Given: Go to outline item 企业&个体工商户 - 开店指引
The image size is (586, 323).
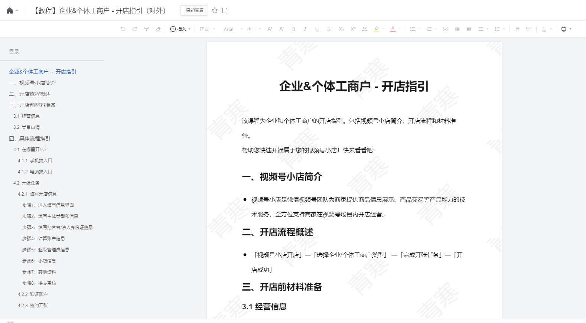Looking at the screenshot, I should [x=43, y=72].
